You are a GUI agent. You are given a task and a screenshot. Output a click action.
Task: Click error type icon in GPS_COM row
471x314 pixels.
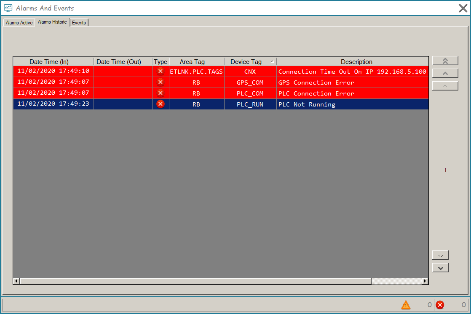tap(161, 82)
